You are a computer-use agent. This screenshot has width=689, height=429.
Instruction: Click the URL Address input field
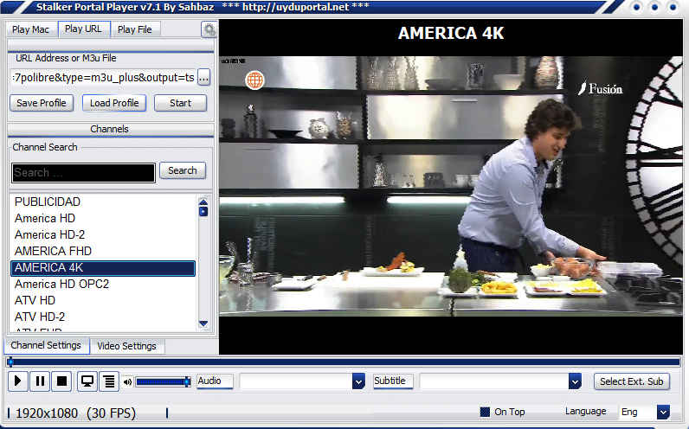coord(104,78)
